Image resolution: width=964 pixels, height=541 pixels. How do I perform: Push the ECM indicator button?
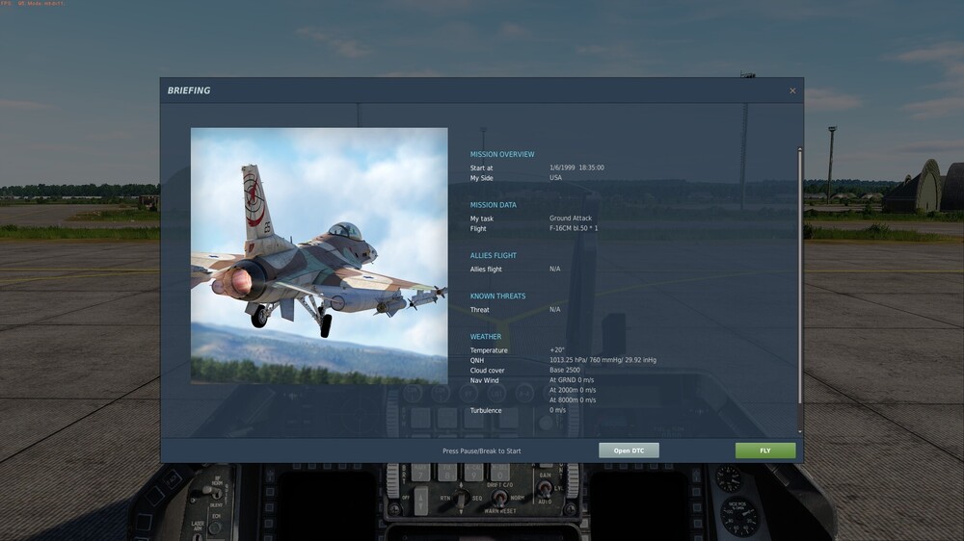216,528
